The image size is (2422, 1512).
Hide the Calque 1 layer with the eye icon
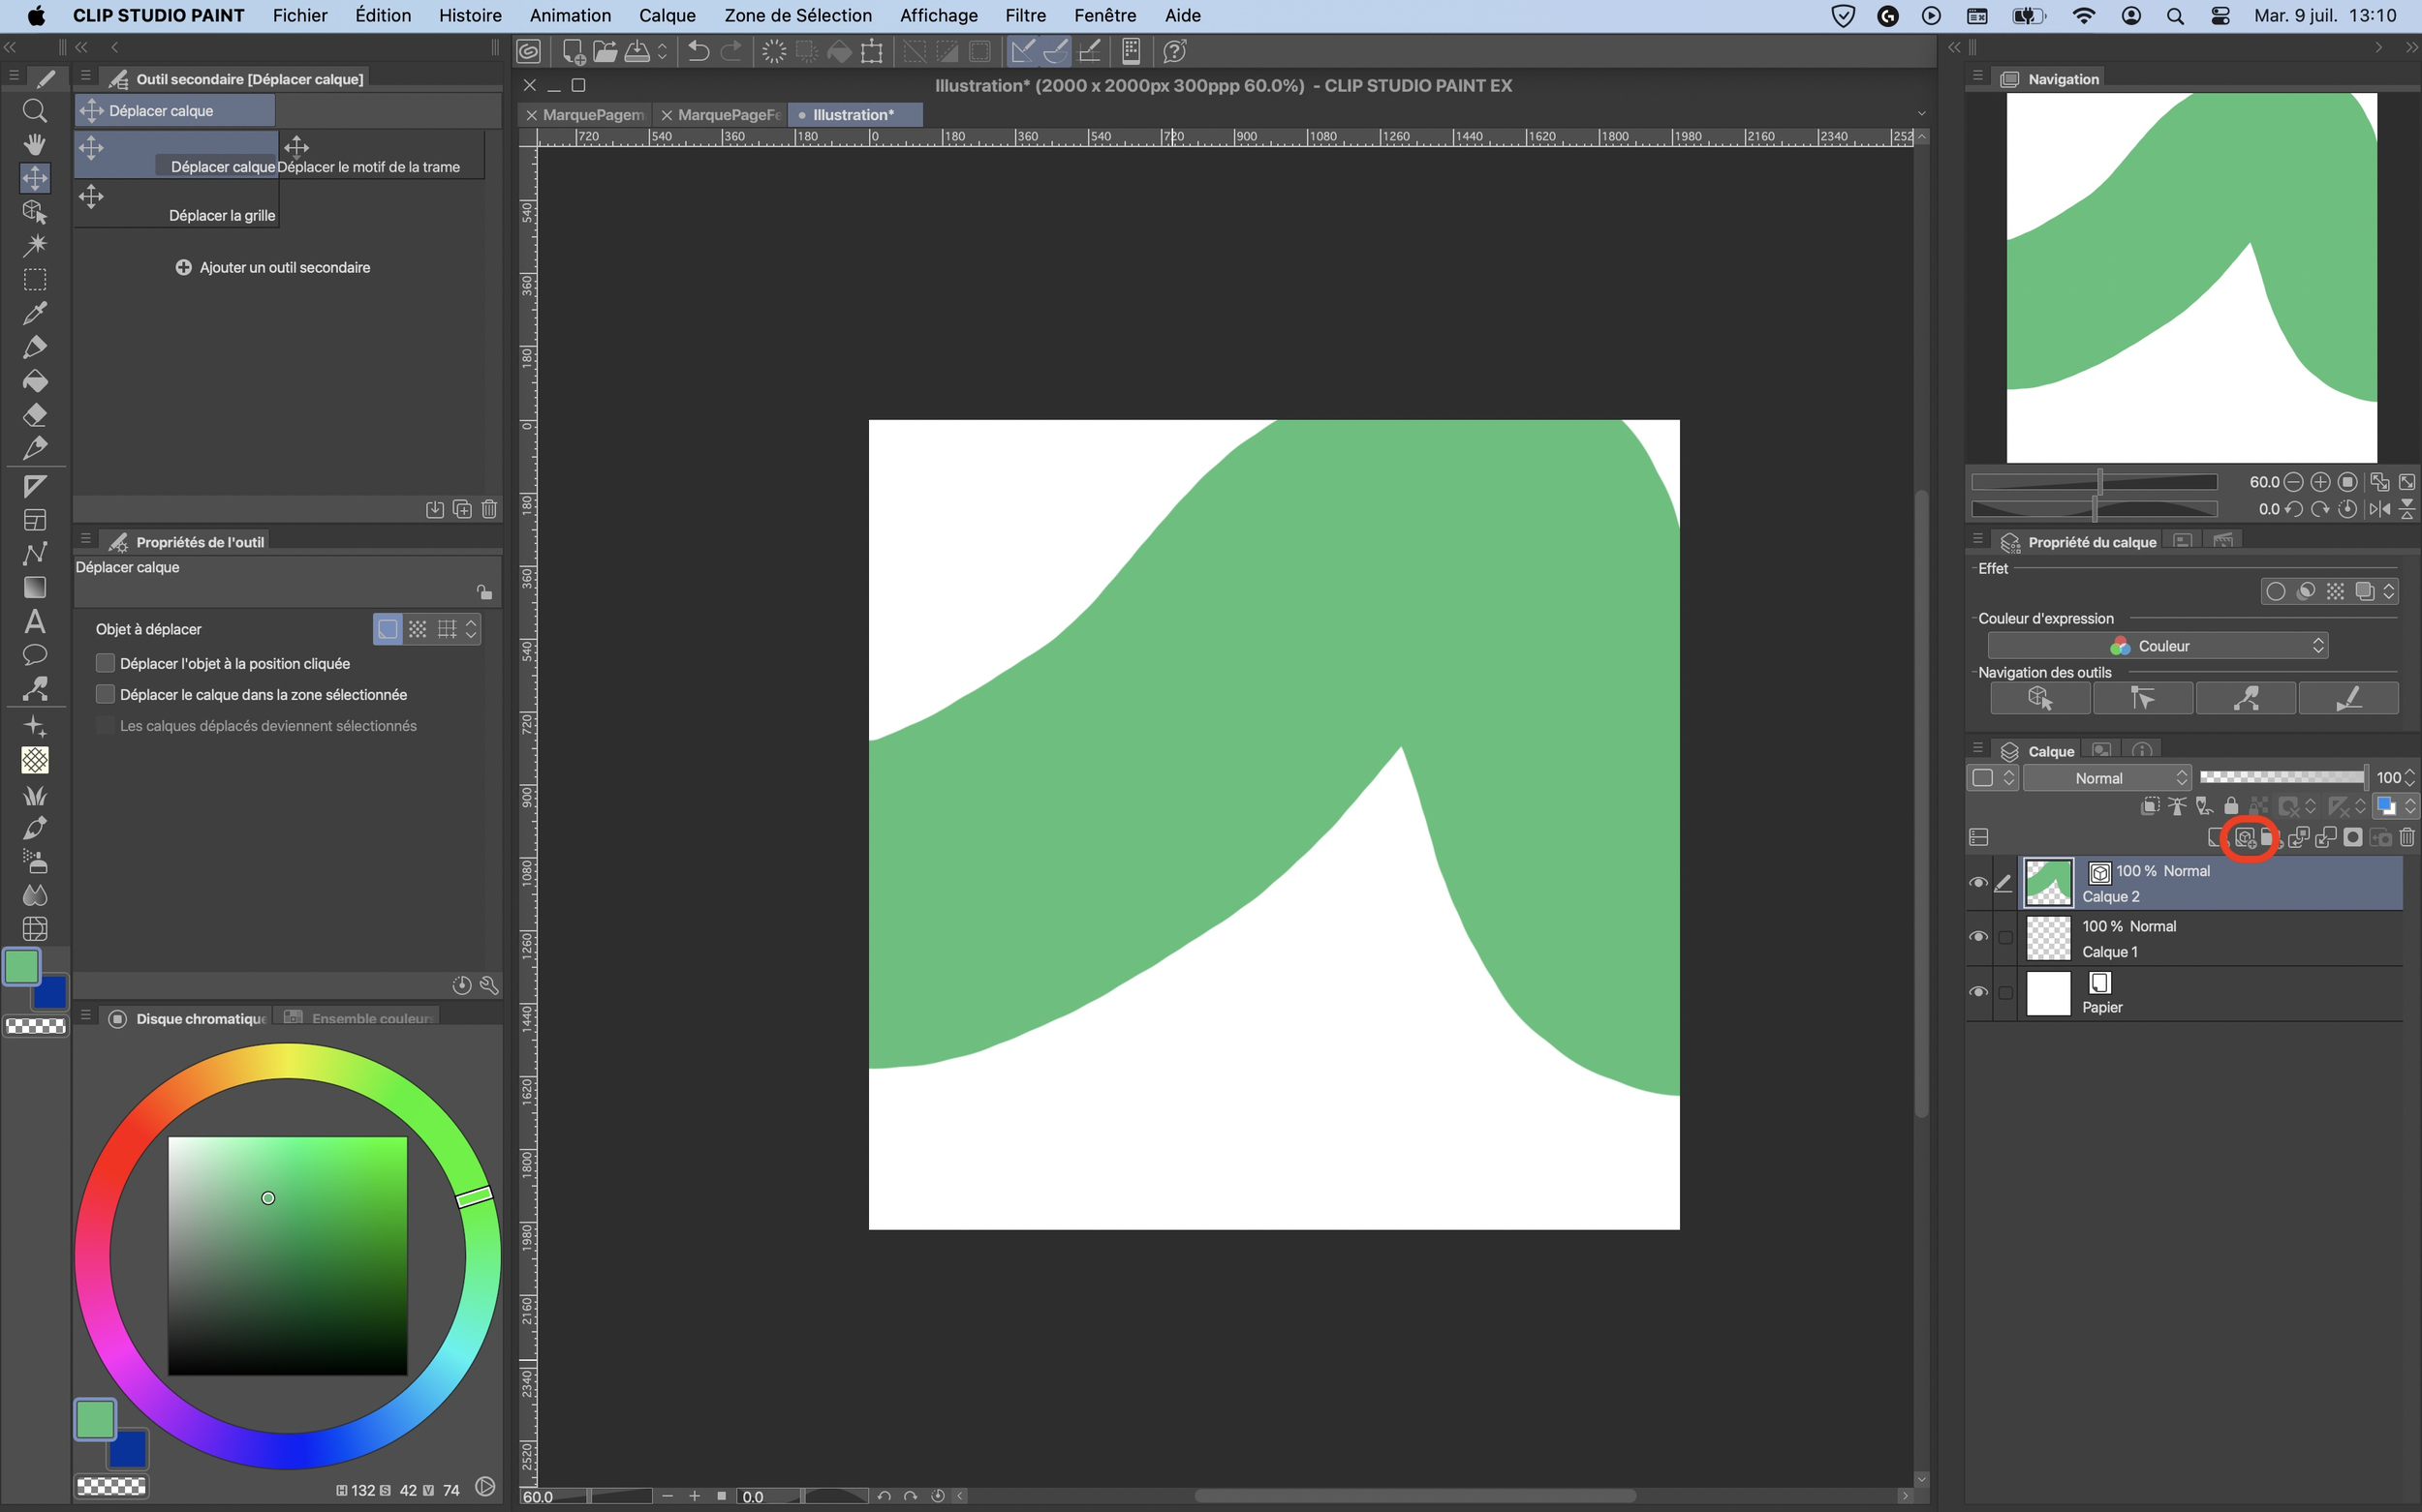tap(1977, 937)
